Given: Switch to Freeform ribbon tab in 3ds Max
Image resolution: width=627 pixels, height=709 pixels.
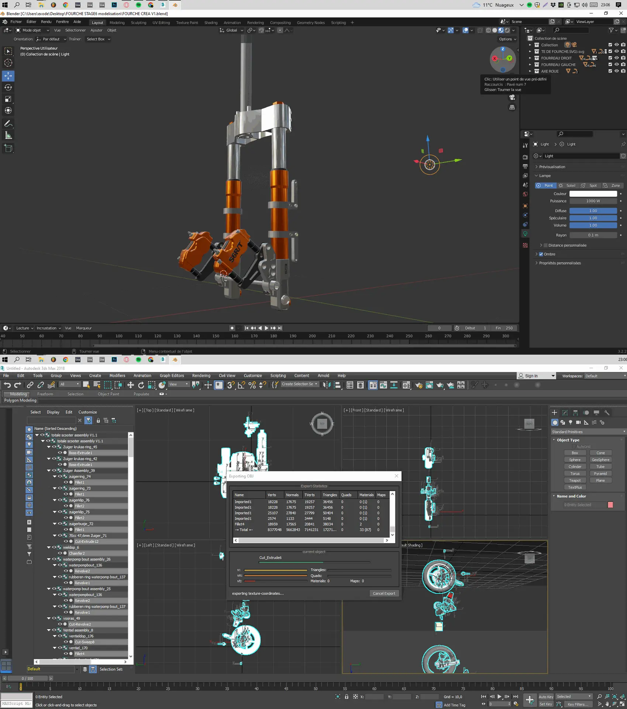Looking at the screenshot, I should 45,394.
